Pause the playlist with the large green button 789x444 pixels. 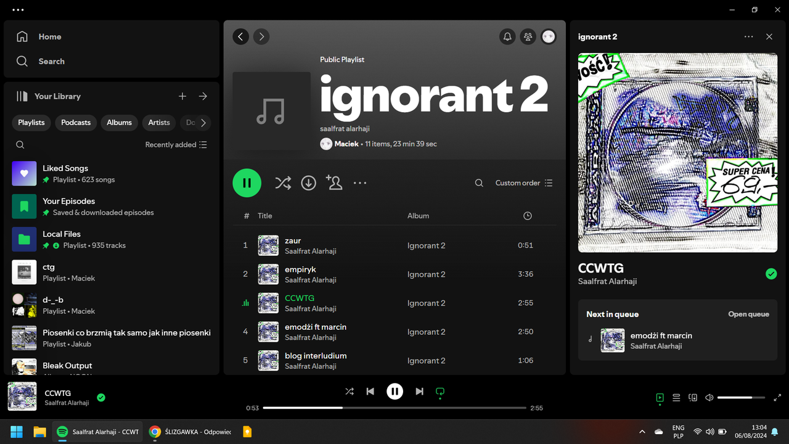click(x=247, y=183)
